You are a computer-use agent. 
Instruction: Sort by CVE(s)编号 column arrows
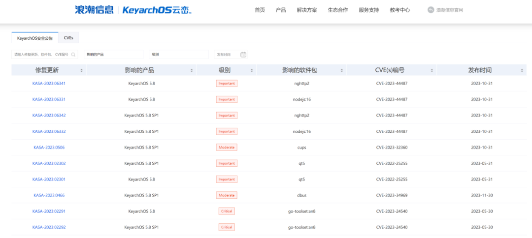(432, 70)
